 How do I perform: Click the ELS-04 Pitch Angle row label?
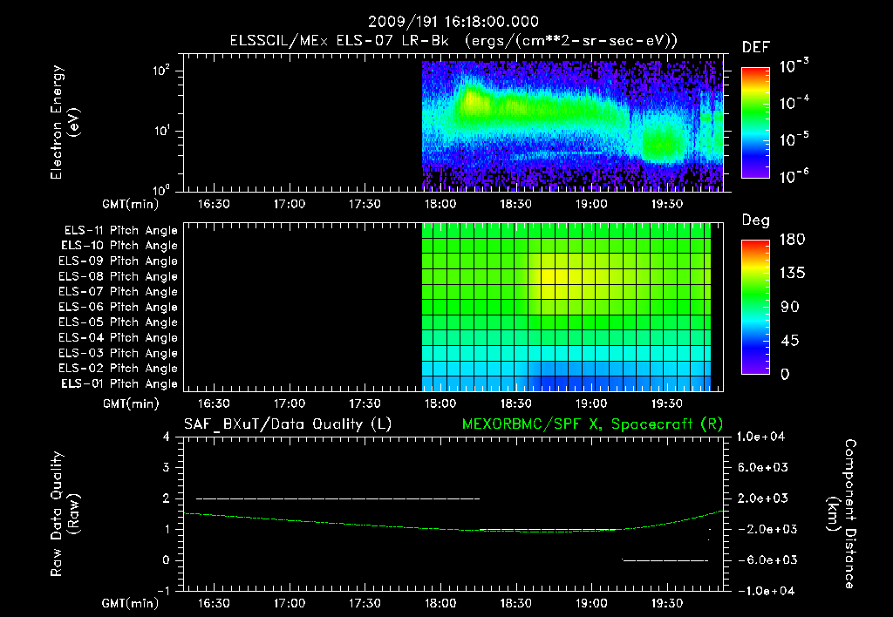119,338
